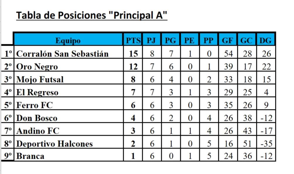The height and width of the screenshot is (174, 294).
Task: Click the "Tabla de Posiciones" title
Action: [x=92, y=15]
